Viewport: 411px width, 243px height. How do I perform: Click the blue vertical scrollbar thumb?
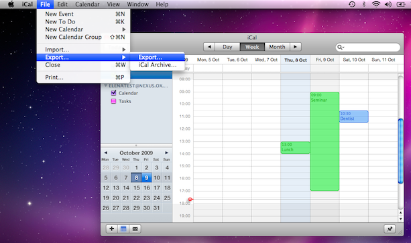coord(400,151)
